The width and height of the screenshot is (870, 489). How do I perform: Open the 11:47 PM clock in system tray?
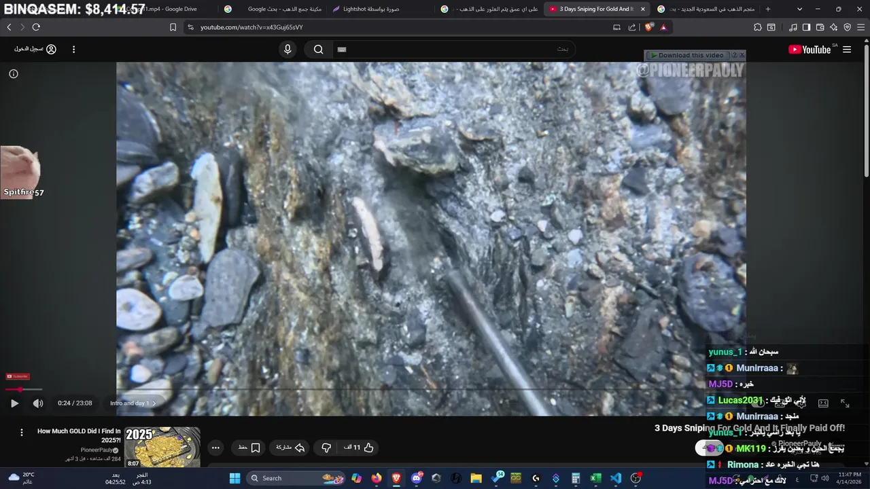850,478
